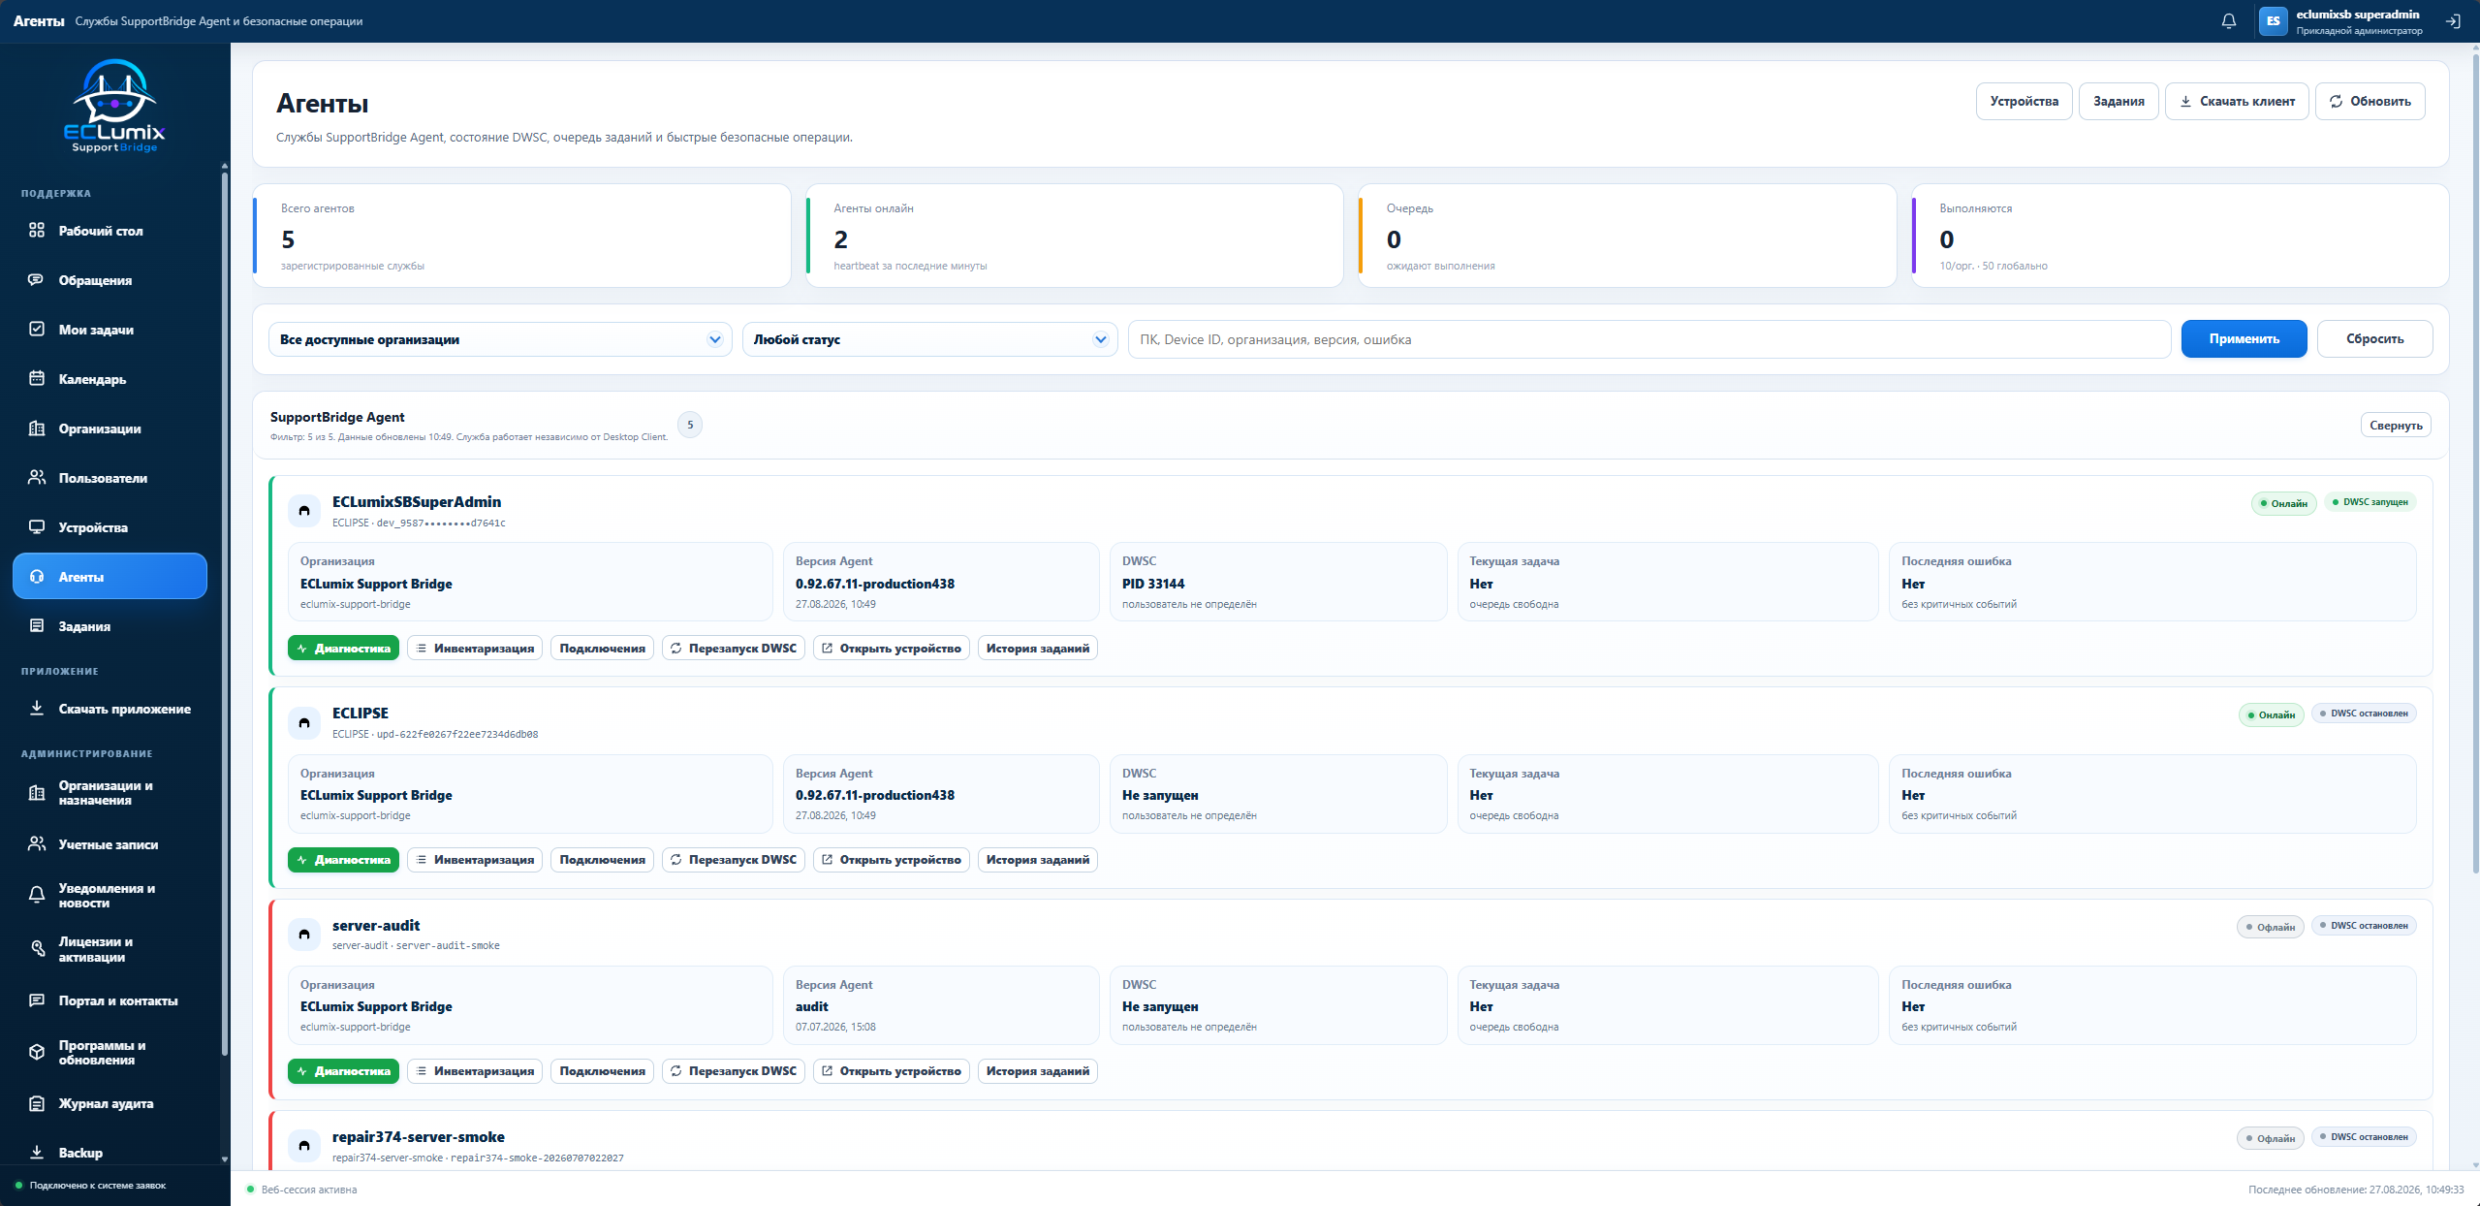Click the Backup download icon
This screenshot has width=2480, height=1206.
37,1153
